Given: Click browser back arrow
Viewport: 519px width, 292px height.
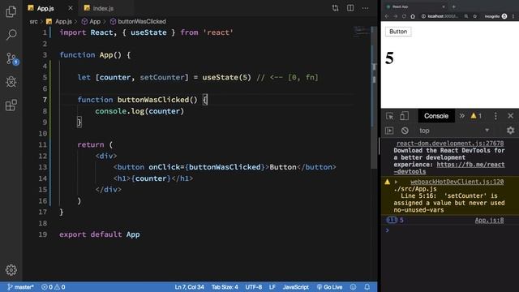Looking at the screenshot, I should pyautogui.click(x=387, y=16).
